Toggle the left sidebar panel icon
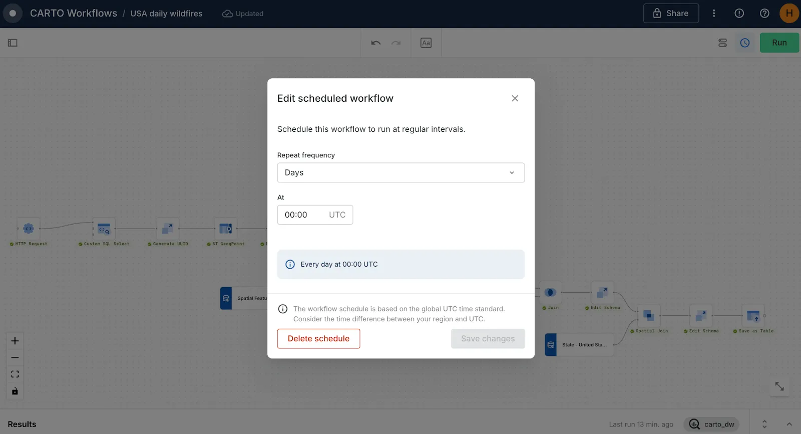This screenshot has width=801, height=434. [x=13, y=43]
